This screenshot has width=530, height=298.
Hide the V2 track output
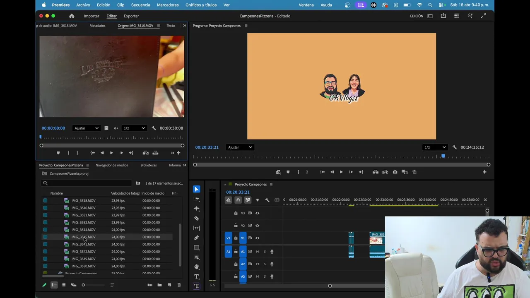pyautogui.click(x=257, y=226)
